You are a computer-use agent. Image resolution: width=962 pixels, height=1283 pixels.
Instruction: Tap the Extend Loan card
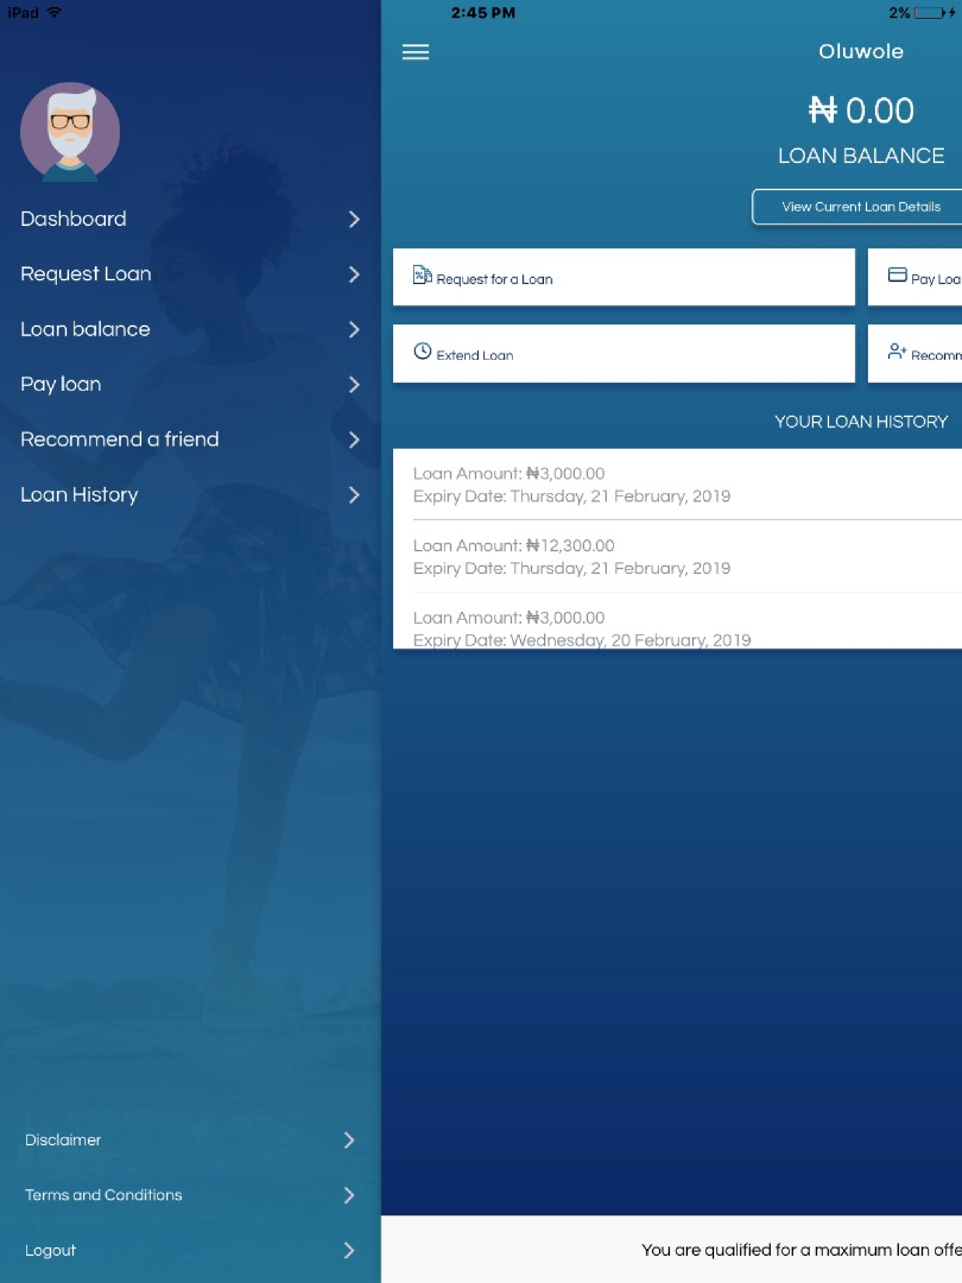pos(623,354)
